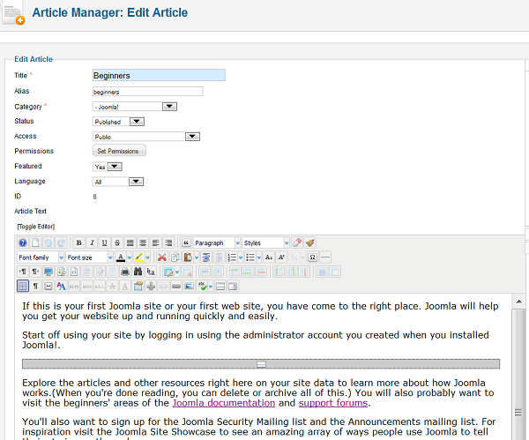Click the Numbered List icon
529x440 pixels.
(232, 257)
